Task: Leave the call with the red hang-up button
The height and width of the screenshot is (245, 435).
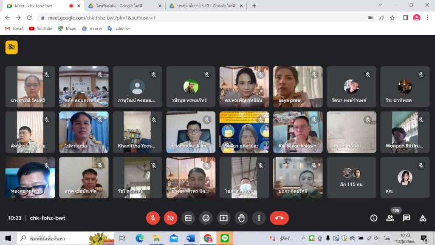Action: 279,218
